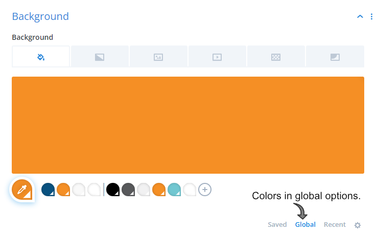The image size is (377, 235).
Task: Switch to the Global colors tab
Action: (305, 224)
